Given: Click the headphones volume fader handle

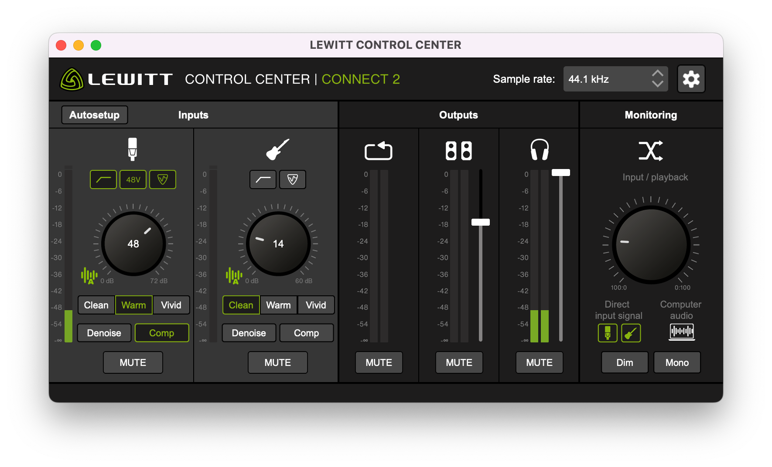Looking at the screenshot, I should point(561,173).
